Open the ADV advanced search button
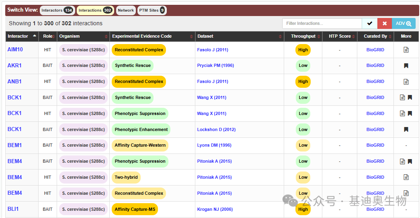The height and width of the screenshot is (218, 420). pyautogui.click(x=404, y=24)
